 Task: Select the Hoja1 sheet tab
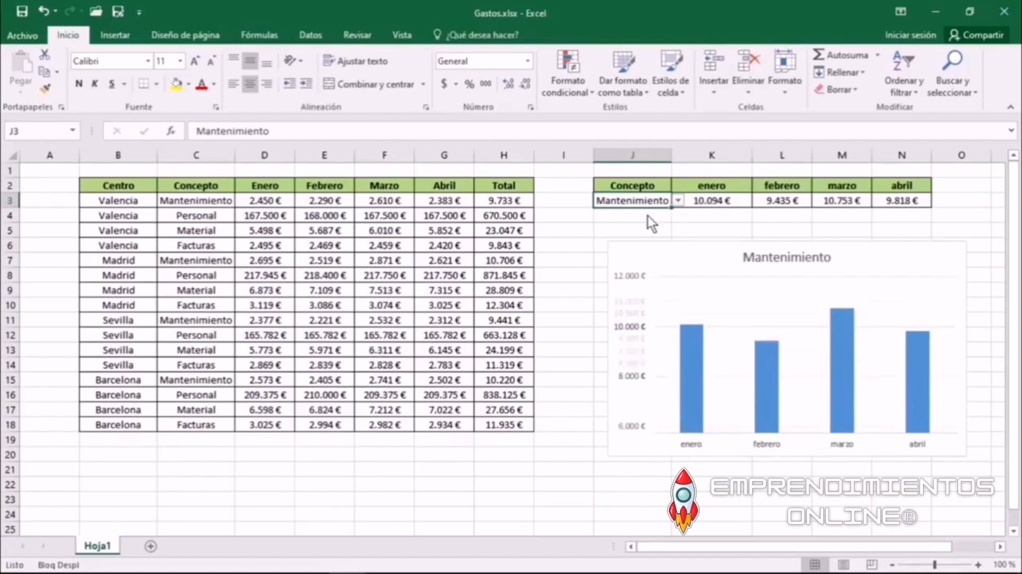coord(97,545)
